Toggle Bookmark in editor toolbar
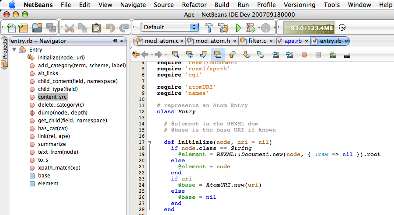 (261, 54)
